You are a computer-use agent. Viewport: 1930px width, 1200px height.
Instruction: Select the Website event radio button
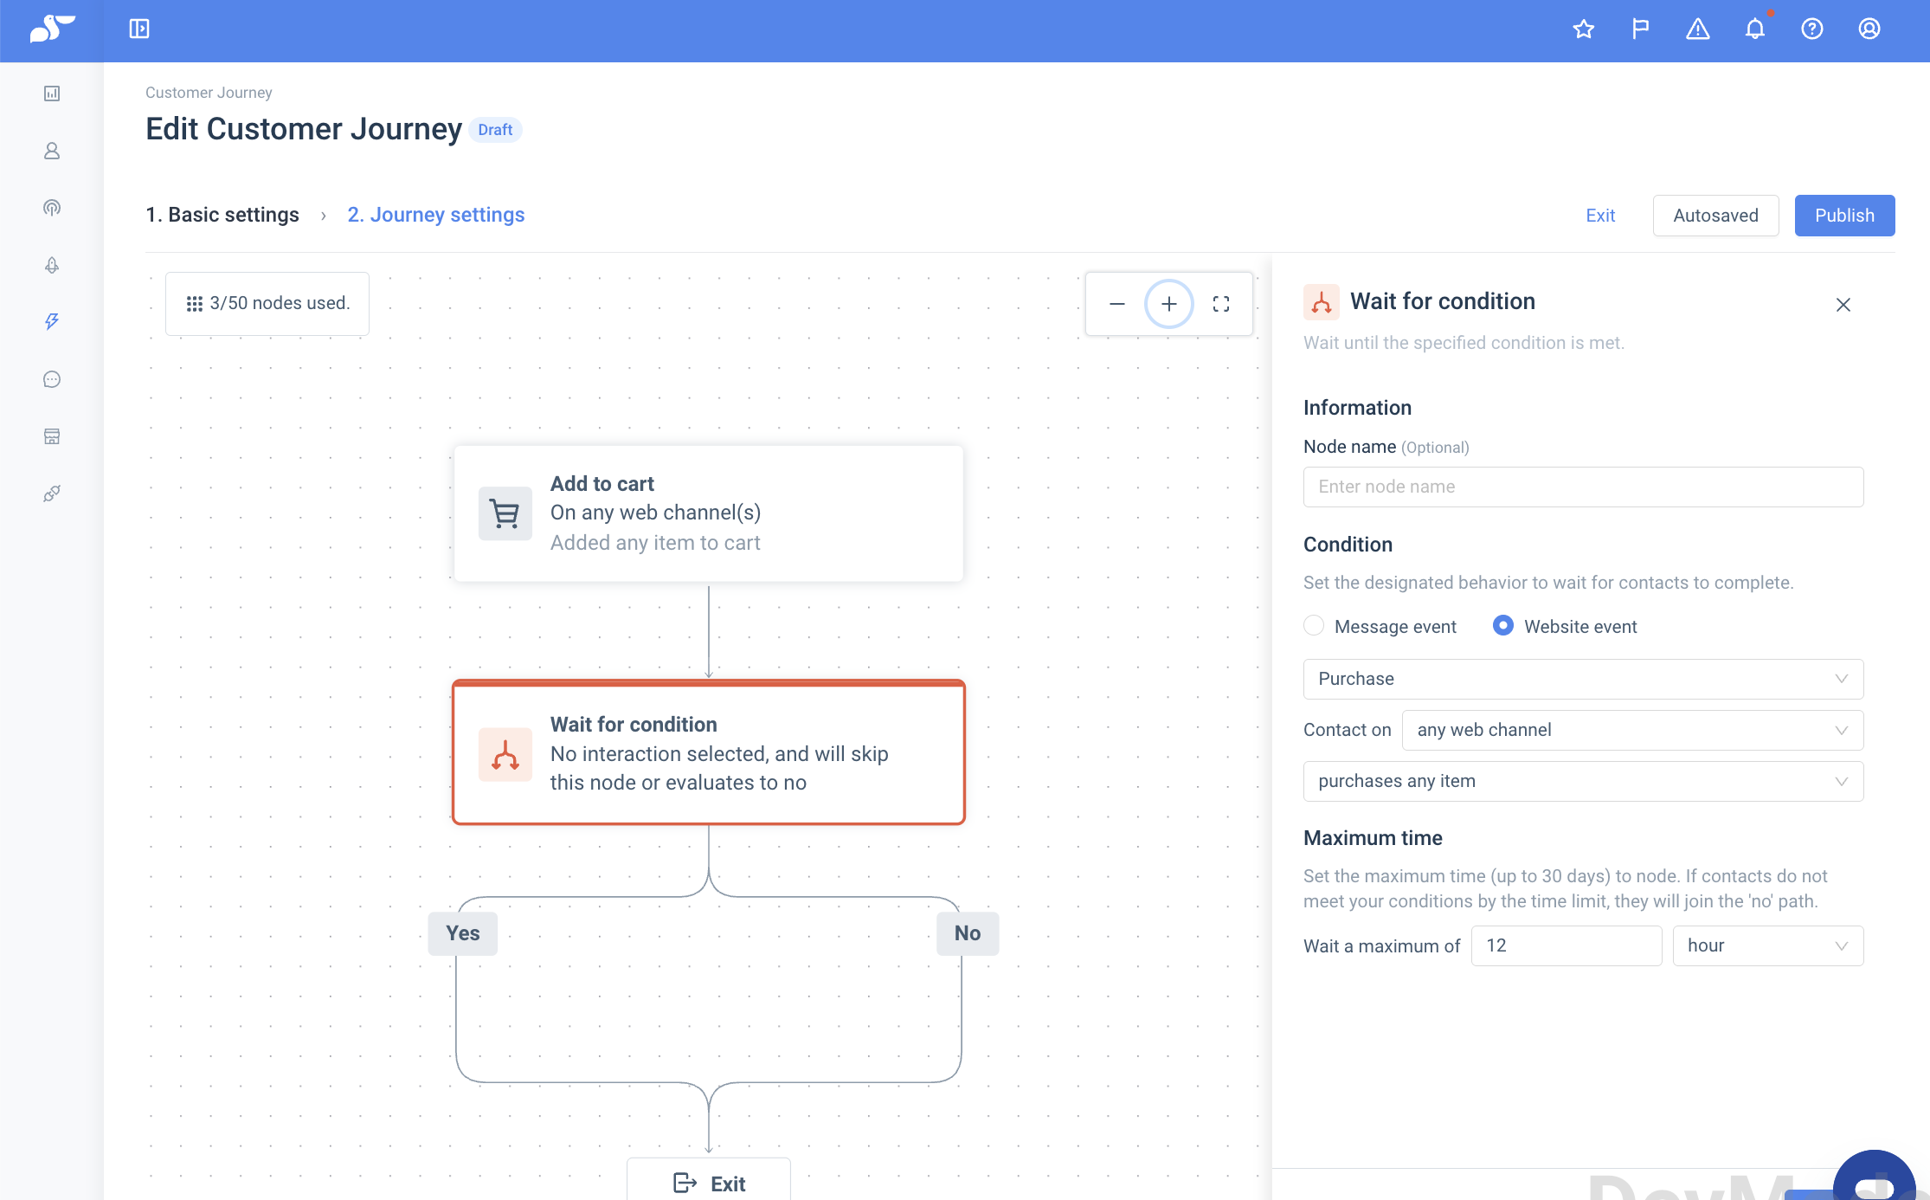1503,625
